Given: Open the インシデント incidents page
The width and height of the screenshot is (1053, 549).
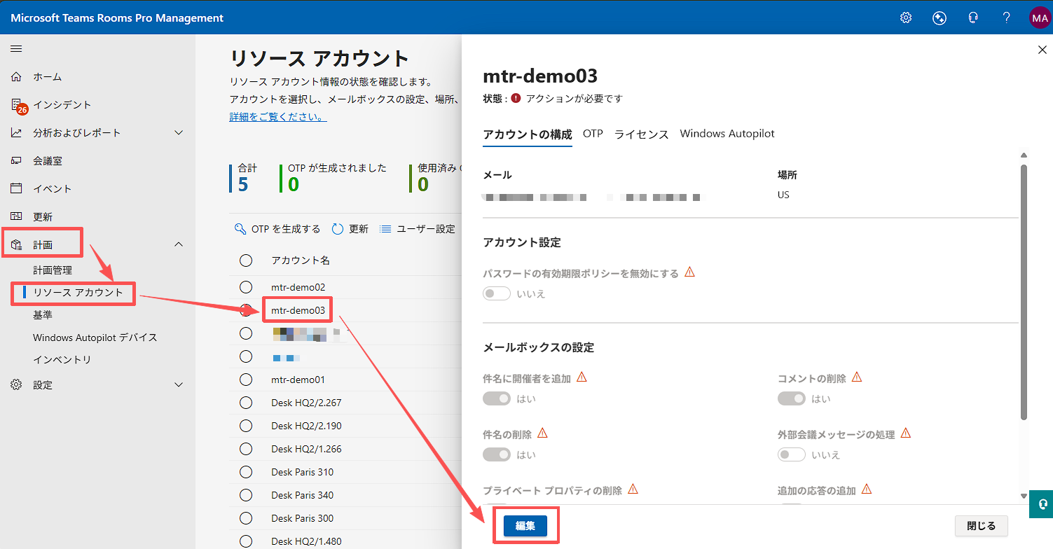Looking at the screenshot, I should point(62,104).
